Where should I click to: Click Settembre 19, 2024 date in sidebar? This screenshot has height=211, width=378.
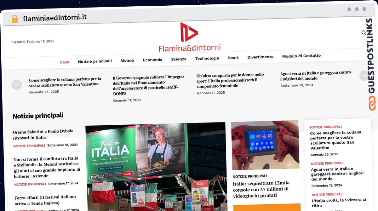[327, 185]
